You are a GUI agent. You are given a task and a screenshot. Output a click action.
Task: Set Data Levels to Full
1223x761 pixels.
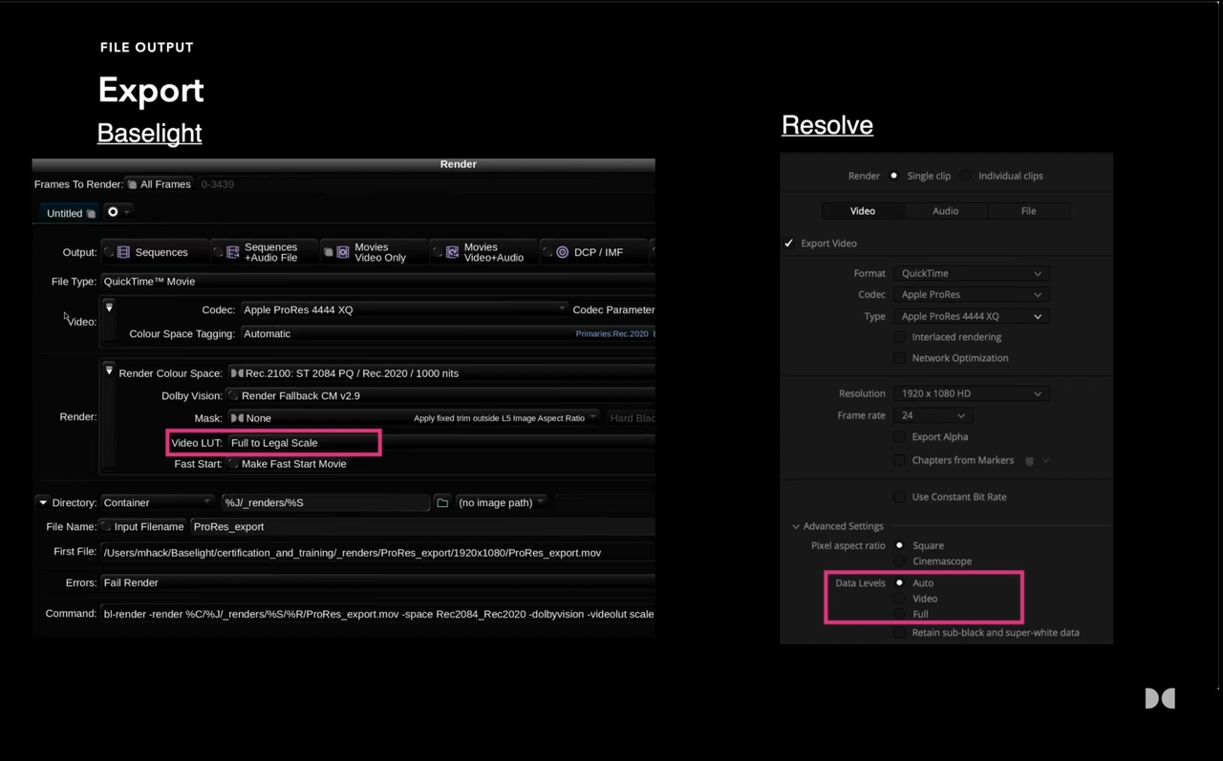[899, 614]
